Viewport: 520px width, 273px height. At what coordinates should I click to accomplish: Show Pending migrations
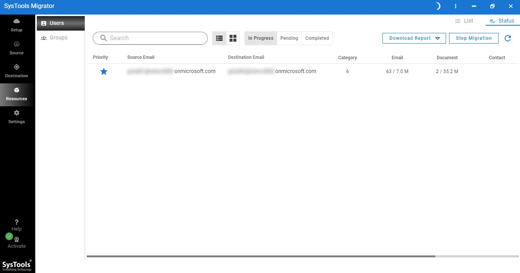(x=289, y=38)
